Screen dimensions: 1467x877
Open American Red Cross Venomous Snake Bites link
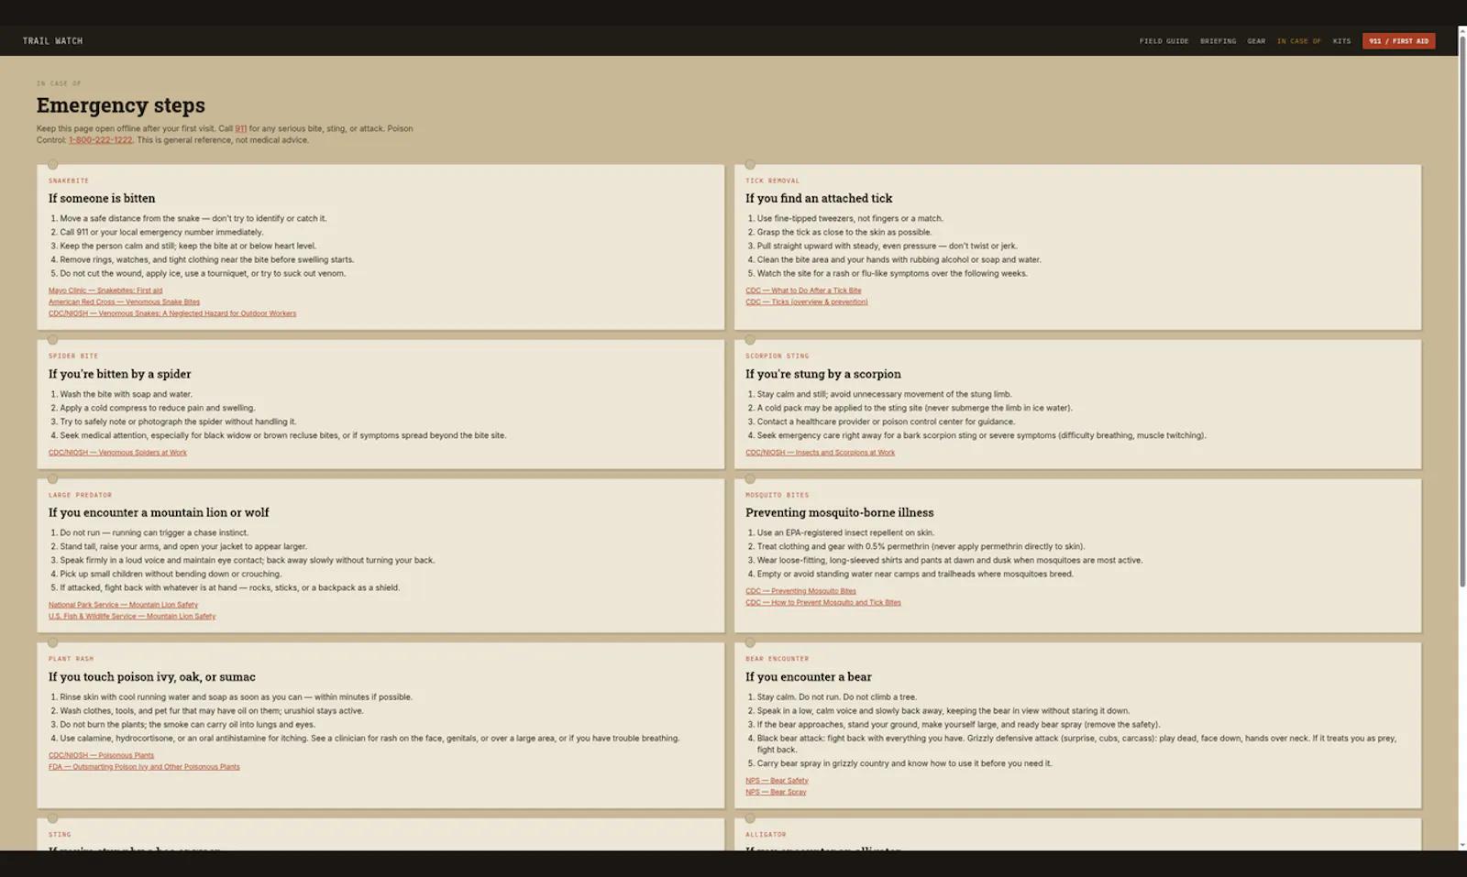tap(124, 301)
